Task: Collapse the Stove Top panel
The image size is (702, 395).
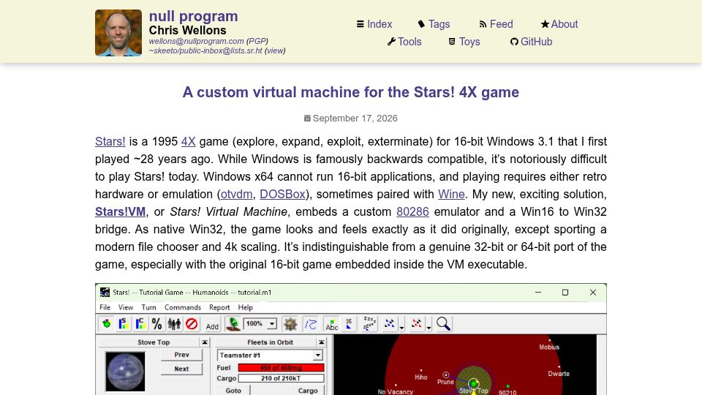Action: [x=205, y=342]
